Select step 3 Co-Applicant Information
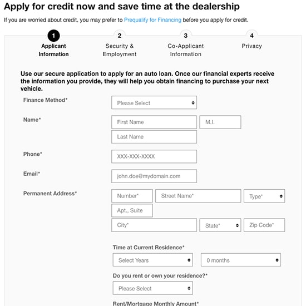 point(186,36)
